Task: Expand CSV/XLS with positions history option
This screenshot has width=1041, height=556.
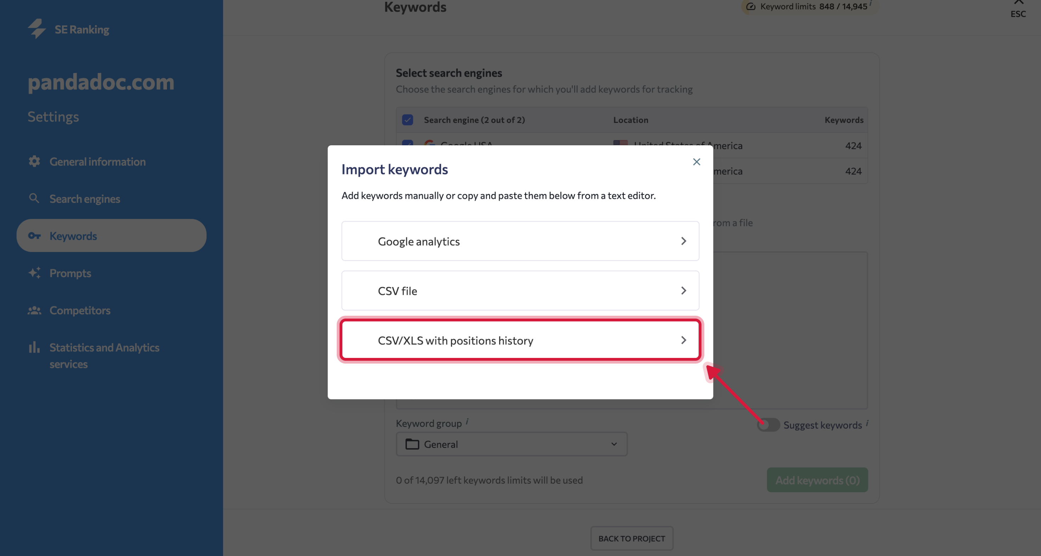Action: [520, 340]
